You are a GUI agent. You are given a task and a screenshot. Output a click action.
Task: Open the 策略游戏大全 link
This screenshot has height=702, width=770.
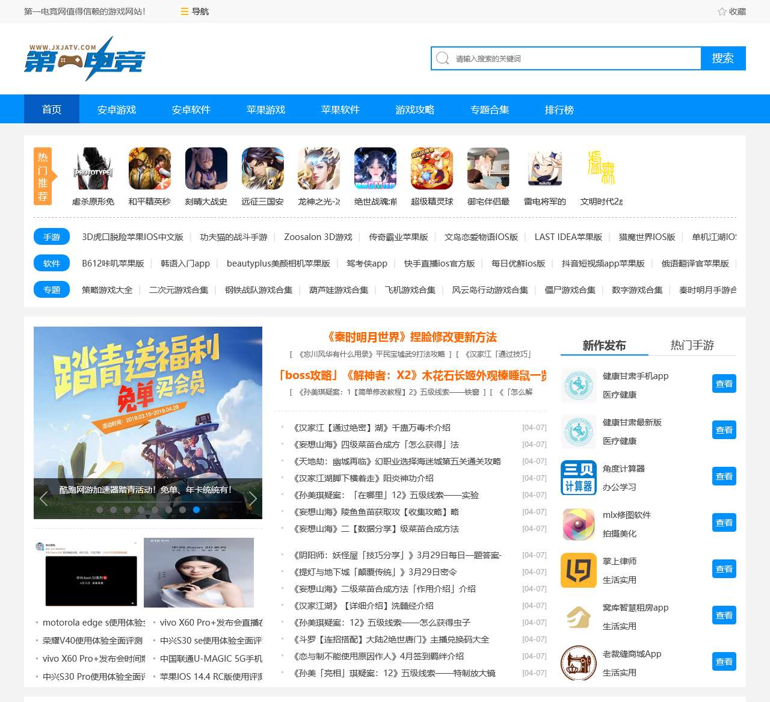coord(107,289)
